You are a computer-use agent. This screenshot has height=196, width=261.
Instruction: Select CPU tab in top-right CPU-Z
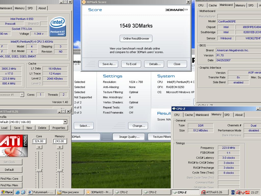(x=201, y=5)
